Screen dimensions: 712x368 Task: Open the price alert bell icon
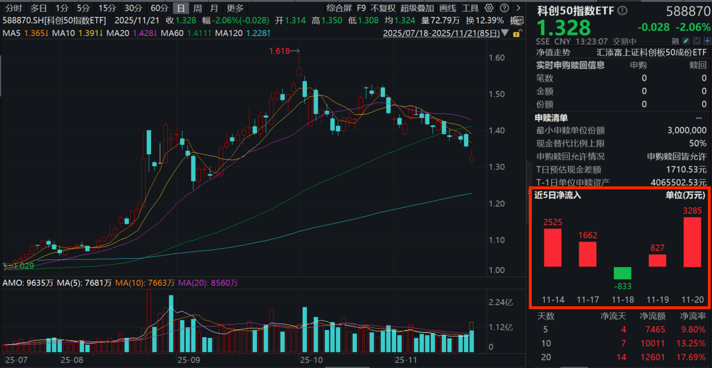(x=697, y=41)
